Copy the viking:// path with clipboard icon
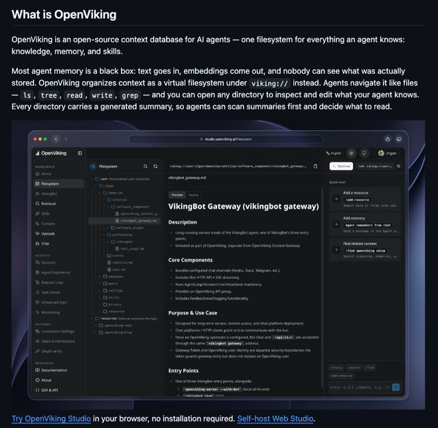The height and width of the screenshot is (428, 438). [x=315, y=167]
